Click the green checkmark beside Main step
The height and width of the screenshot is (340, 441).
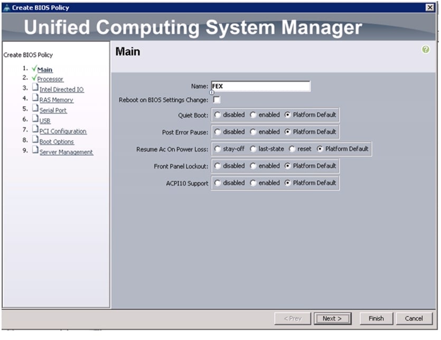point(34,68)
